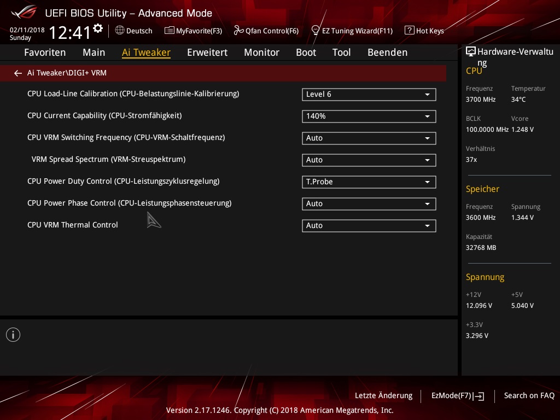Open the Monitor tab

[x=262, y=52]
